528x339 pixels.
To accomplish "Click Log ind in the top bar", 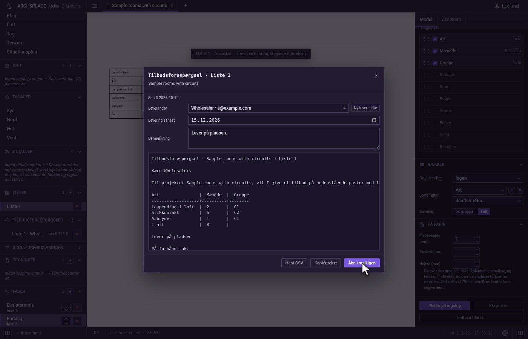I will (x=507, y=6).
